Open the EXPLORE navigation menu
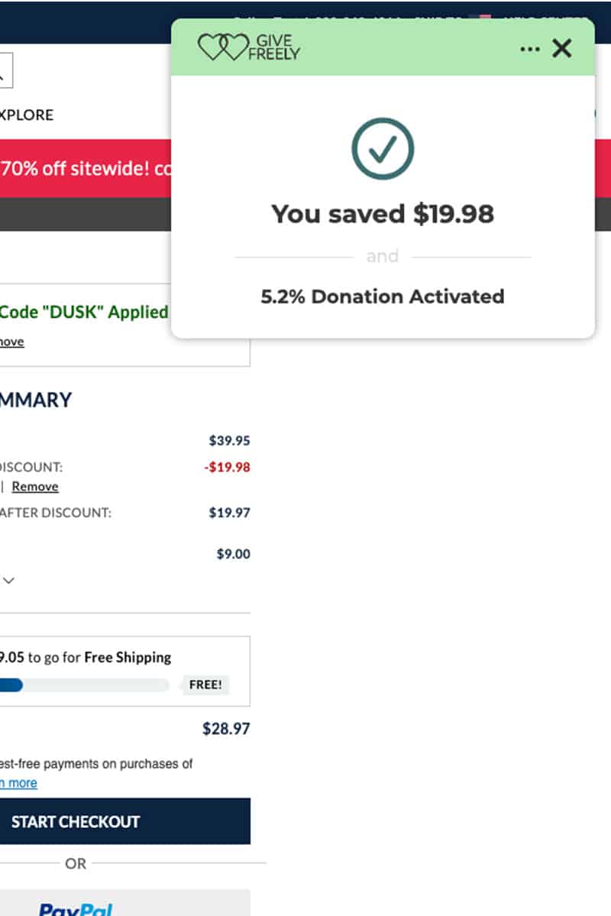This screenshot has width=611, height=916. [x=27, y=115]
